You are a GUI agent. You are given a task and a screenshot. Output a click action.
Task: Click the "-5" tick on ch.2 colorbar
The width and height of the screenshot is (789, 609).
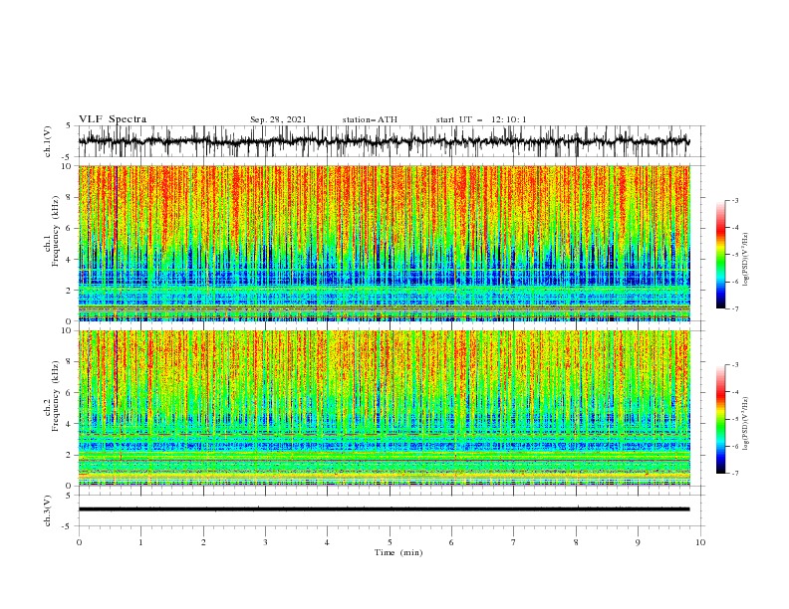coord(735,419)
